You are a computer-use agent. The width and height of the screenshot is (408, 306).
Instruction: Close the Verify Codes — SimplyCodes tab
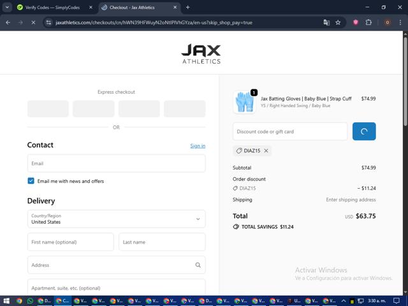tap(91, 7)
